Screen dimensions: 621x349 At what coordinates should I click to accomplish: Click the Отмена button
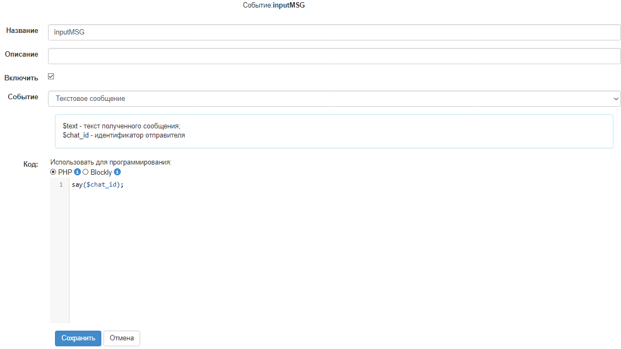122,338
